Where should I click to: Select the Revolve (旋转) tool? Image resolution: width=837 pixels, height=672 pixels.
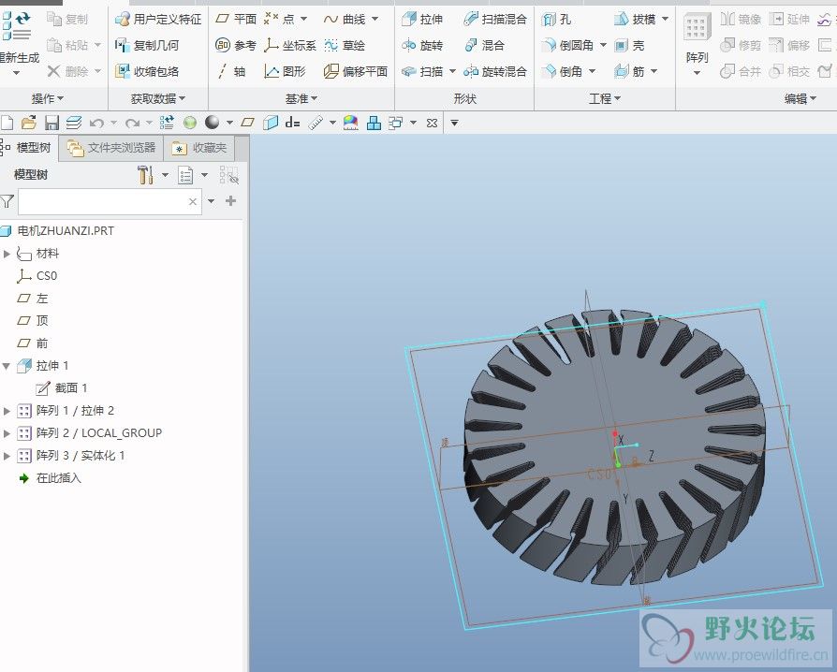423,45
